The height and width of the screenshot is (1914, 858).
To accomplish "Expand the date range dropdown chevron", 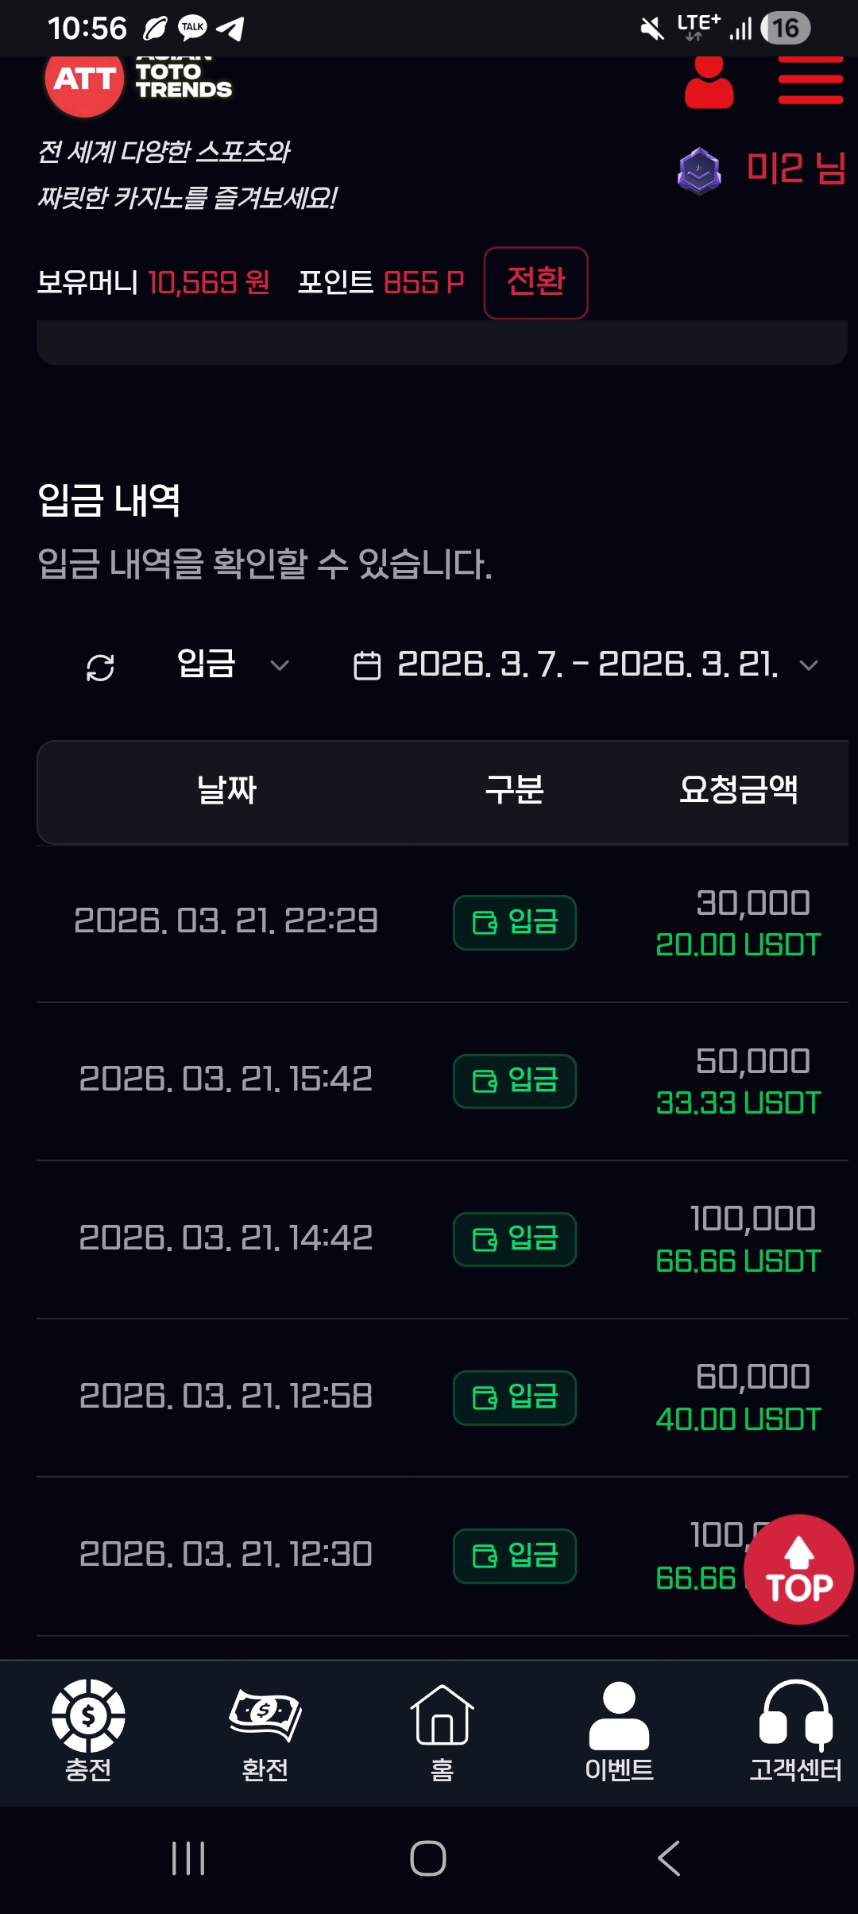I will pos(808,665).
